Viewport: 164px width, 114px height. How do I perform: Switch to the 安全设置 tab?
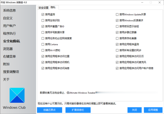[x=43, y=8]
